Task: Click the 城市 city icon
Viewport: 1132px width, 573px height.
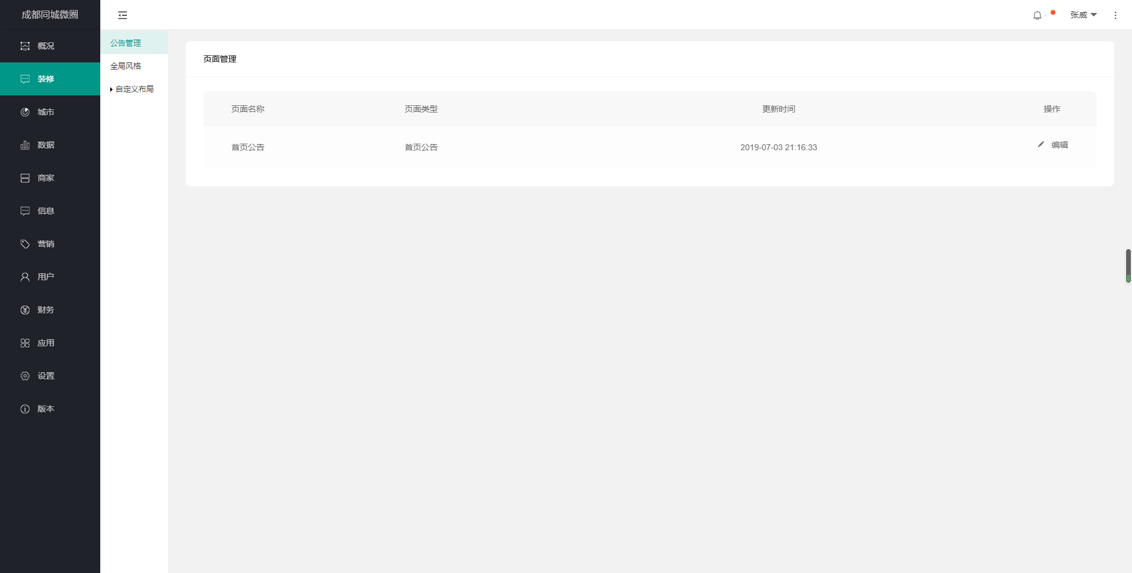Action: pyautogui.click(x=25, y=112)
